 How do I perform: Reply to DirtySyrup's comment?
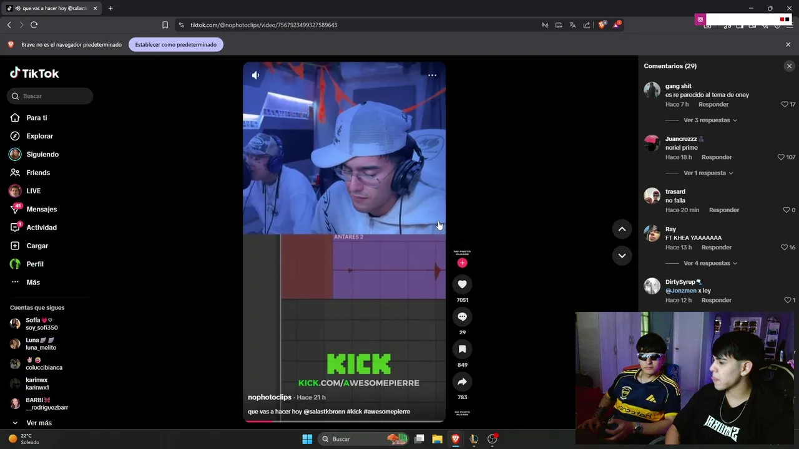[x=717, y=300]
